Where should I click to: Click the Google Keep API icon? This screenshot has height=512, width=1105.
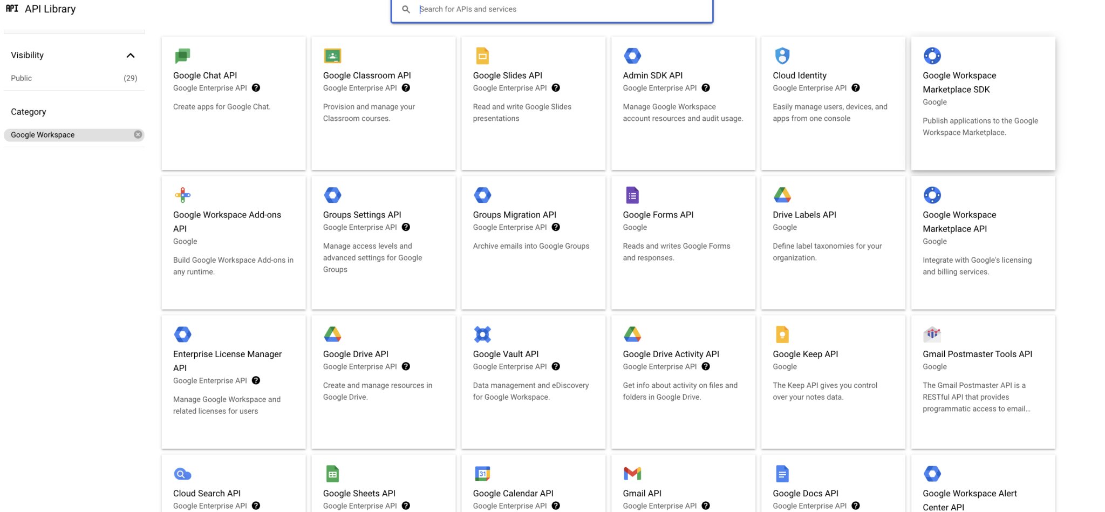click(782, 334)
